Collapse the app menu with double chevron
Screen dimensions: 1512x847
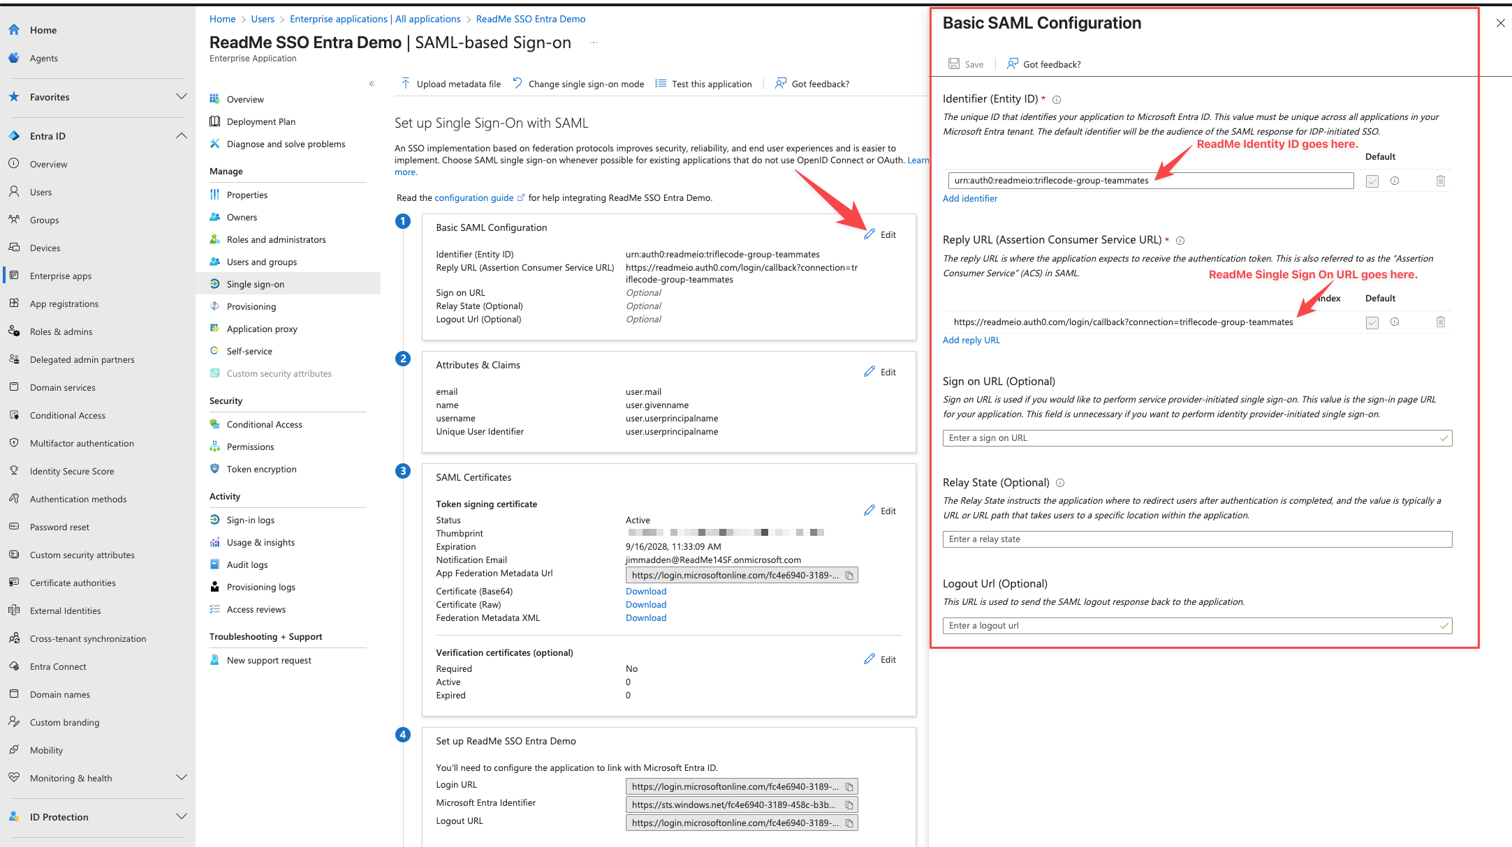tap(372, 84)
